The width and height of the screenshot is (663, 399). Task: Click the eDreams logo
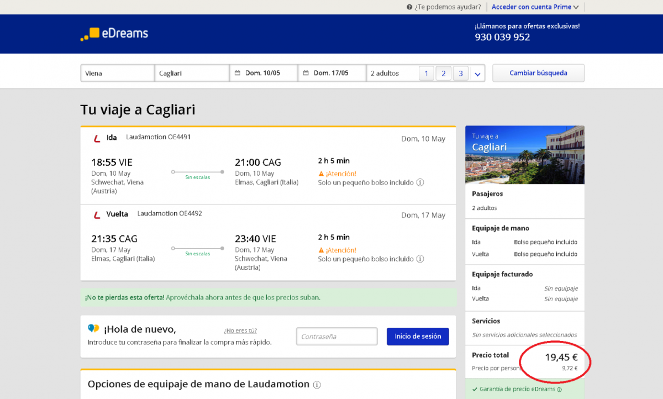pos(114,34)
